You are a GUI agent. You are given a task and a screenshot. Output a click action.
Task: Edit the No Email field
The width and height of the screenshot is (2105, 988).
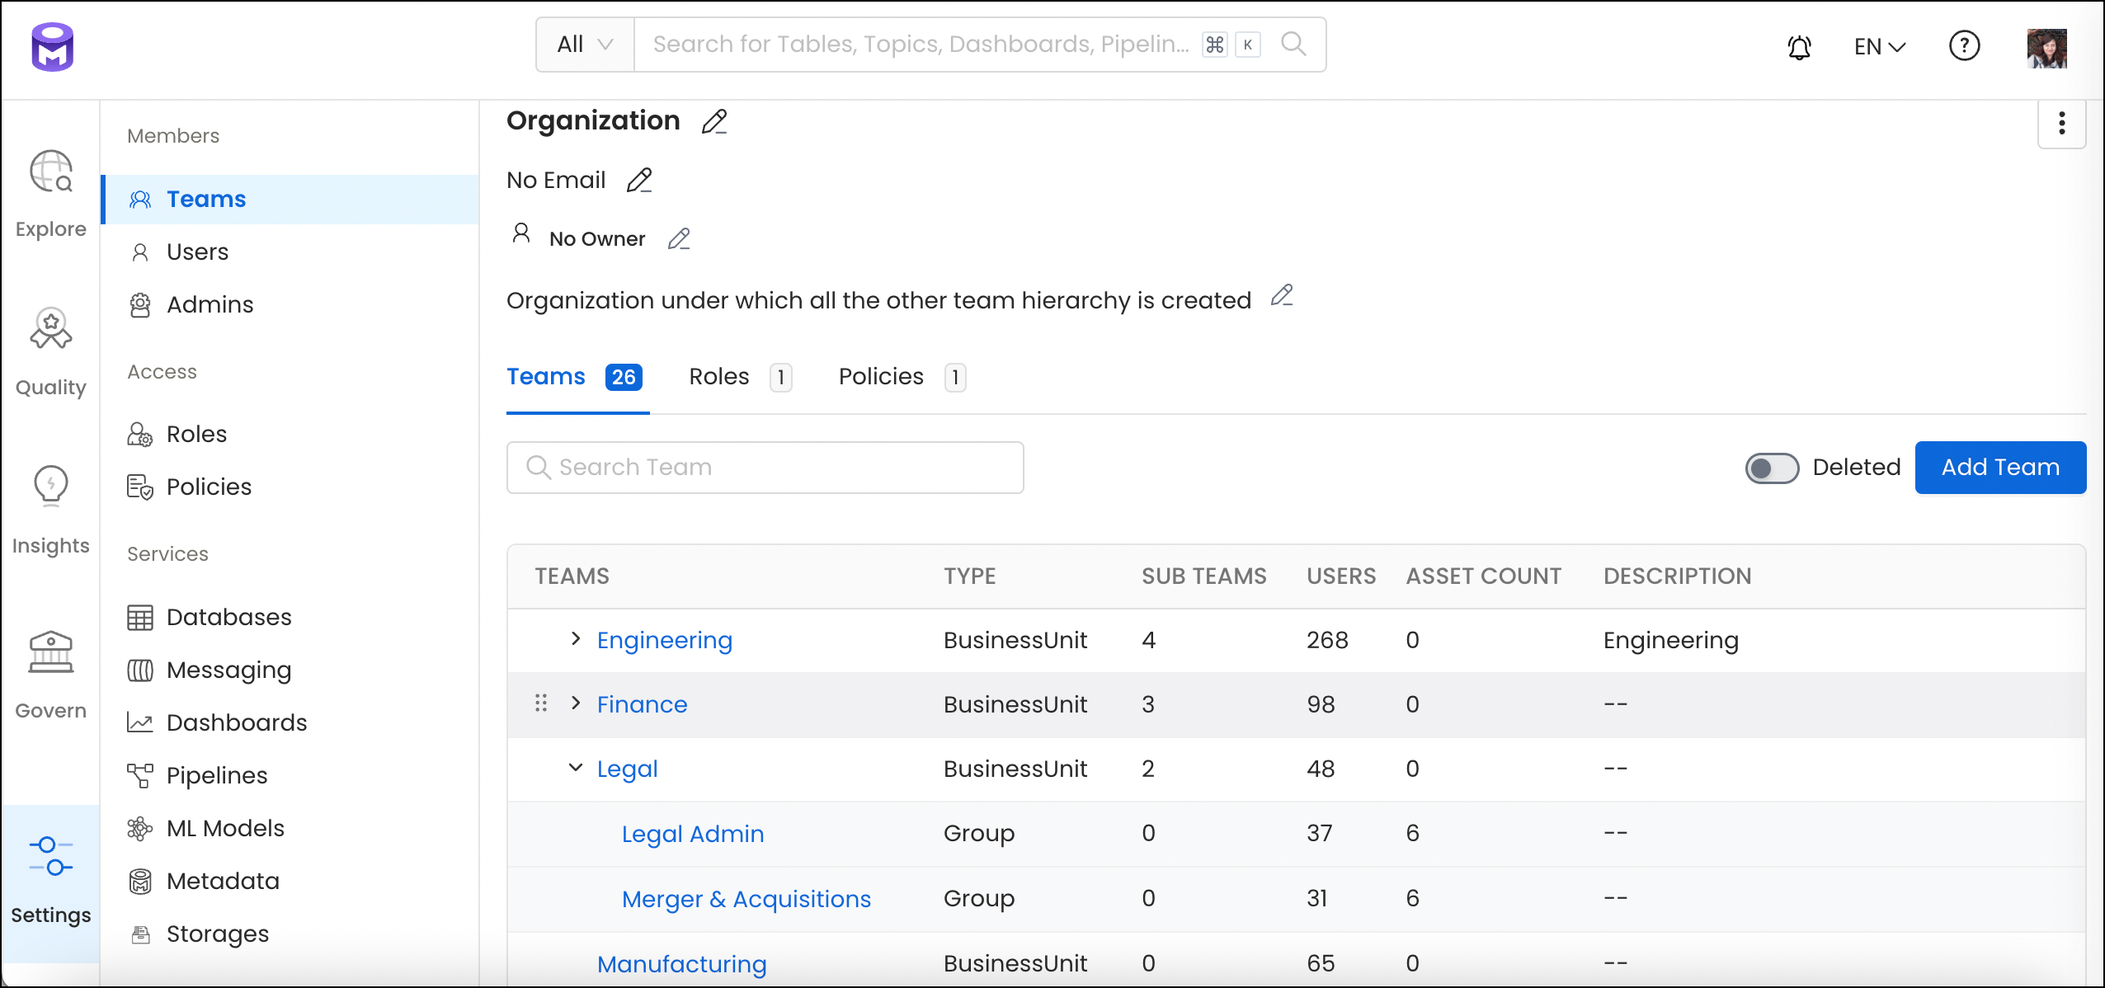[x=638, y=180]
